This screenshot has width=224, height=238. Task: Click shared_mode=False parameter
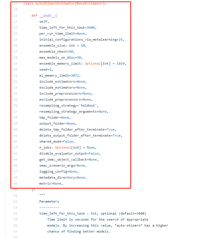[x=56, y=141]
